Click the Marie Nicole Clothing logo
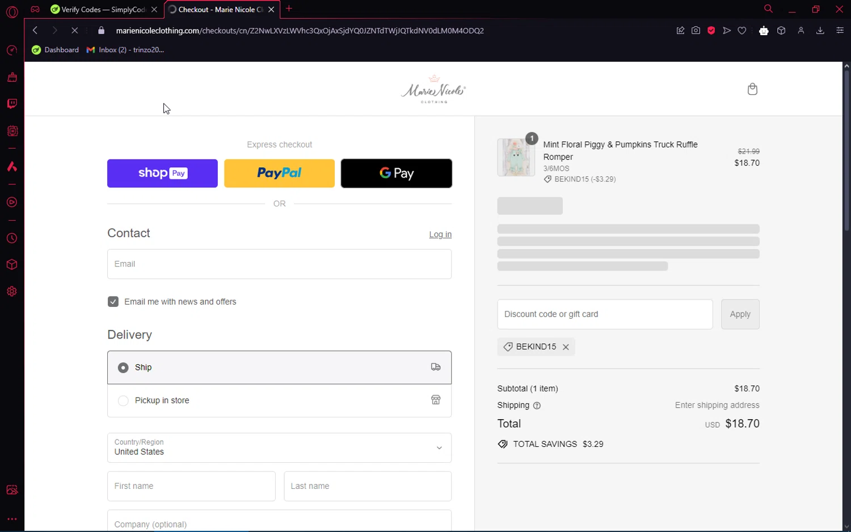 433,89
